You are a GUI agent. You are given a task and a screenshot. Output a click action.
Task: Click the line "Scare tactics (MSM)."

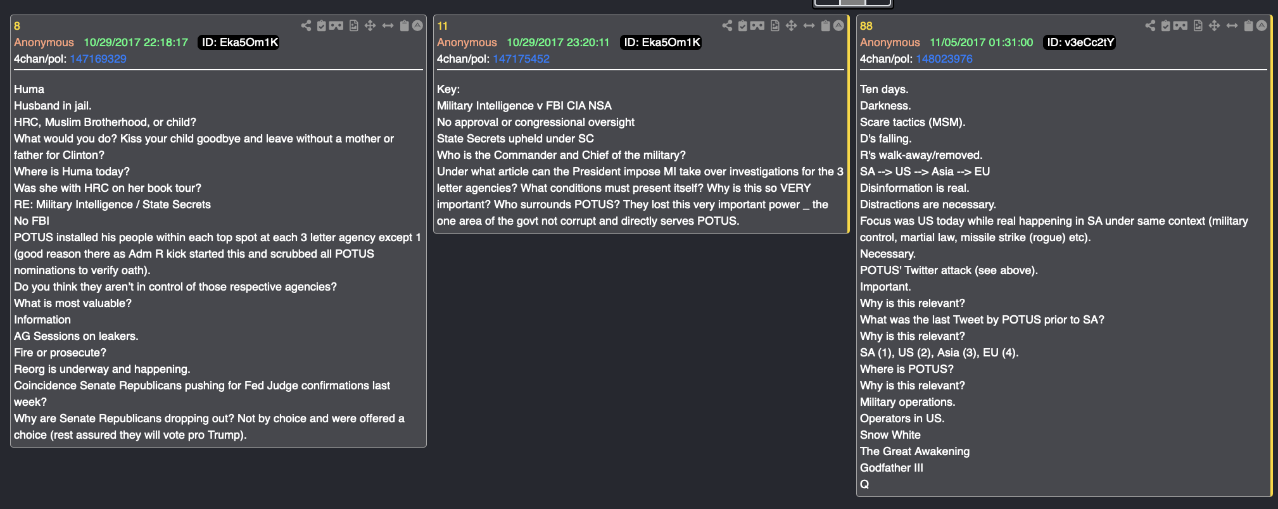tap(913, 122)
